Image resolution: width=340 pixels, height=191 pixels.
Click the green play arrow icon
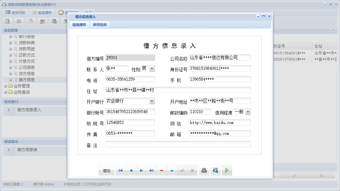point(227,170)
